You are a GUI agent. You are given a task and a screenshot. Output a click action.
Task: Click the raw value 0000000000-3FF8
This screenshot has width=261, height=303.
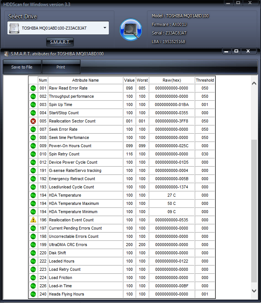[x=172, y=121]
